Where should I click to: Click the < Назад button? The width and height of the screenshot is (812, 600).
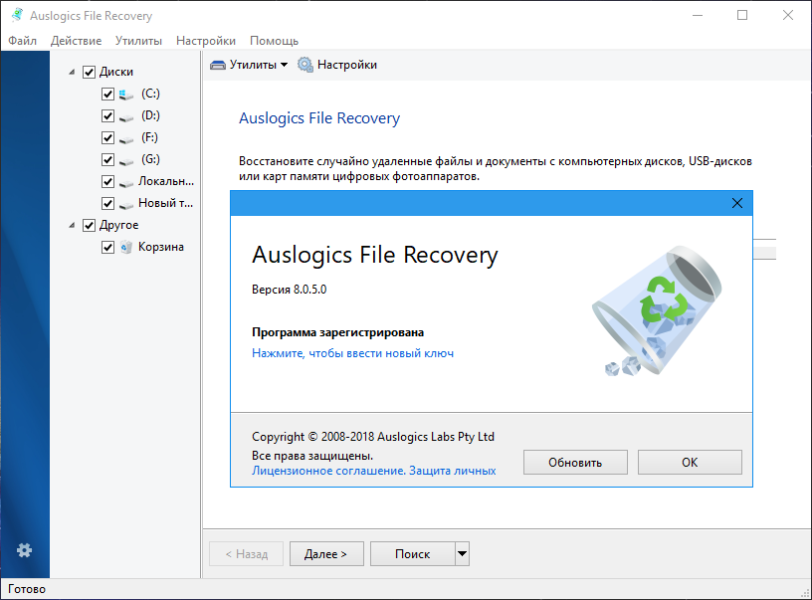point(247,554)
